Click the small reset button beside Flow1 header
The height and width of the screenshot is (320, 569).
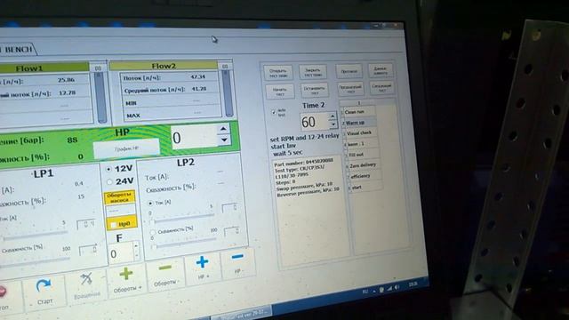(x=98, y=68)
